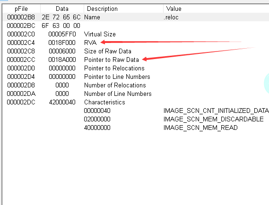269x205 pixels.
Task: Select the RVA row
Action: [x=136, y=43]
